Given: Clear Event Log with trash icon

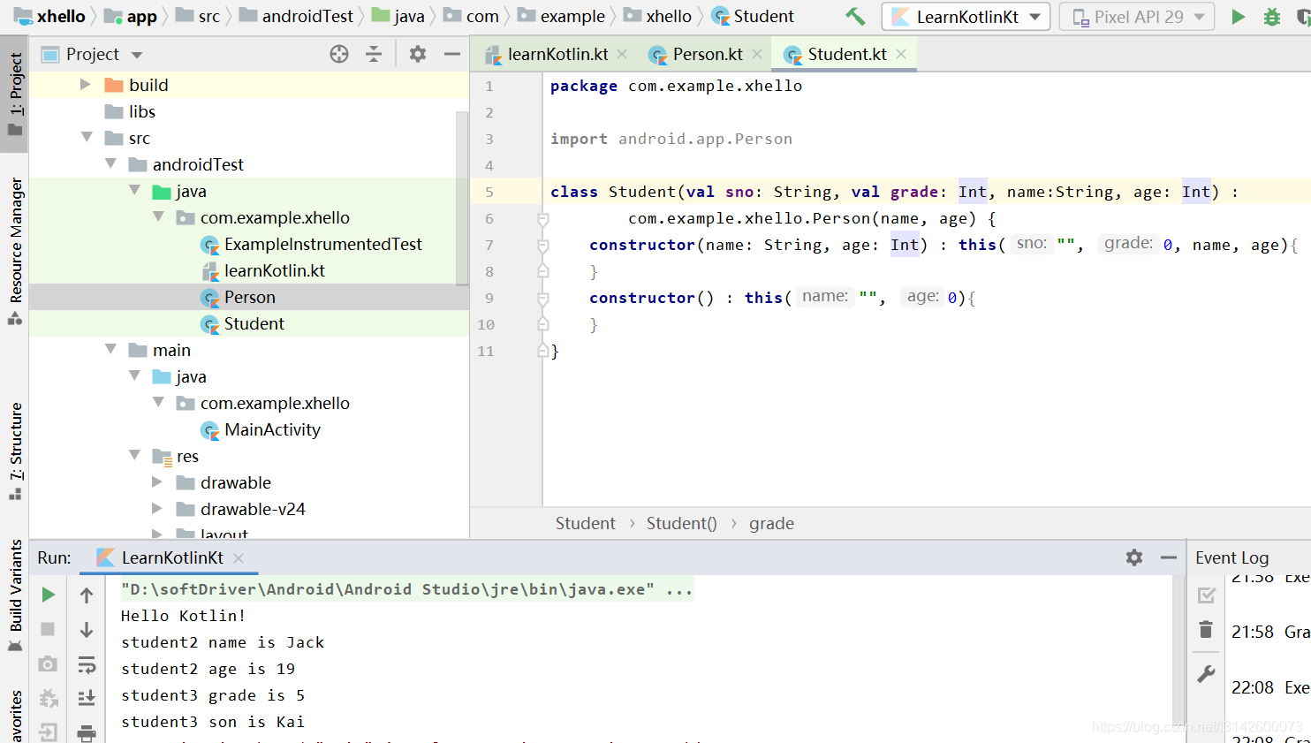Looking at the screenshot, I should pos(1207,629).
